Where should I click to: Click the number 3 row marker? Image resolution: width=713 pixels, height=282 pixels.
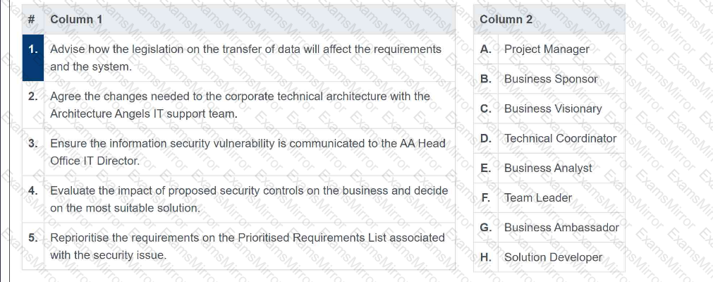(x=33, y=143)
